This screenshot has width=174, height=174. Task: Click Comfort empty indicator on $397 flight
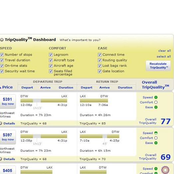156,138
